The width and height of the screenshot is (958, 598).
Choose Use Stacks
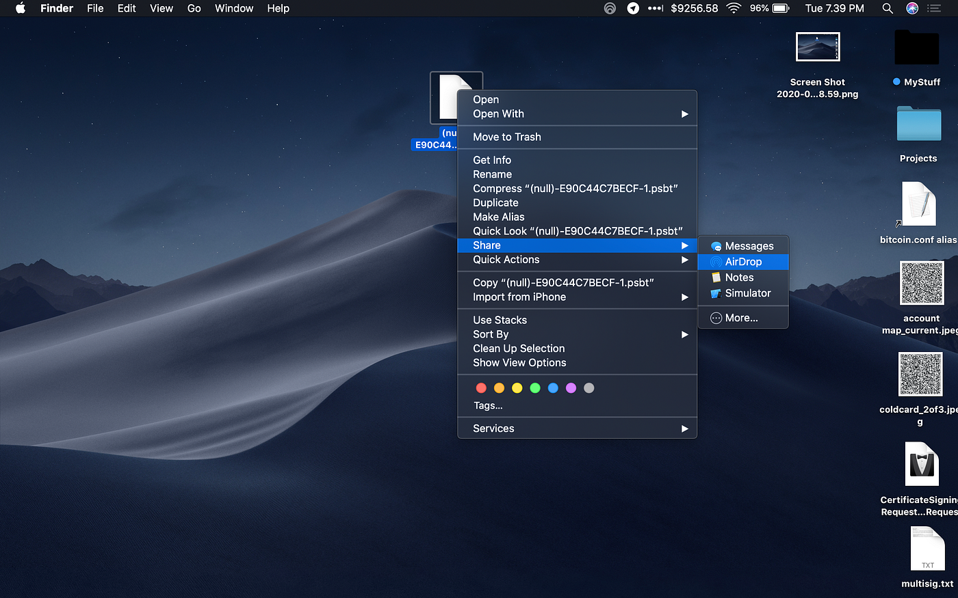[x=577, y=320]
